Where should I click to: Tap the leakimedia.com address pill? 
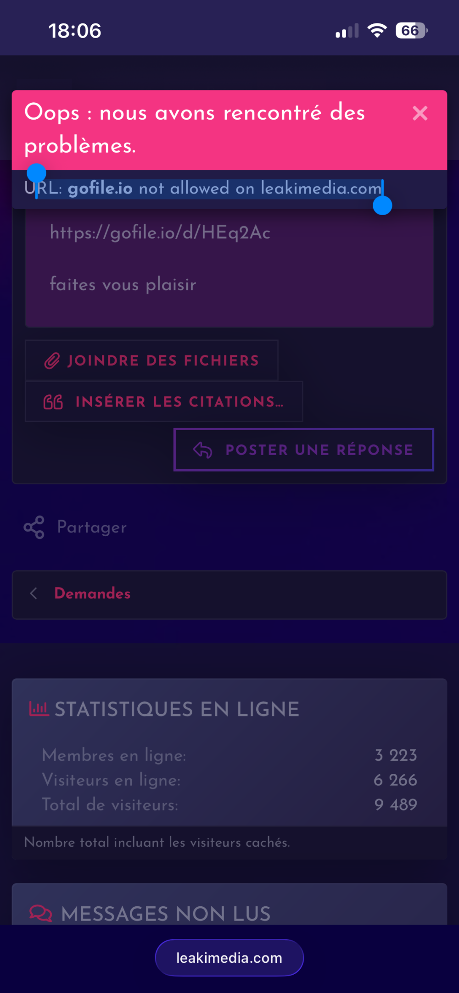click(229, 958)
